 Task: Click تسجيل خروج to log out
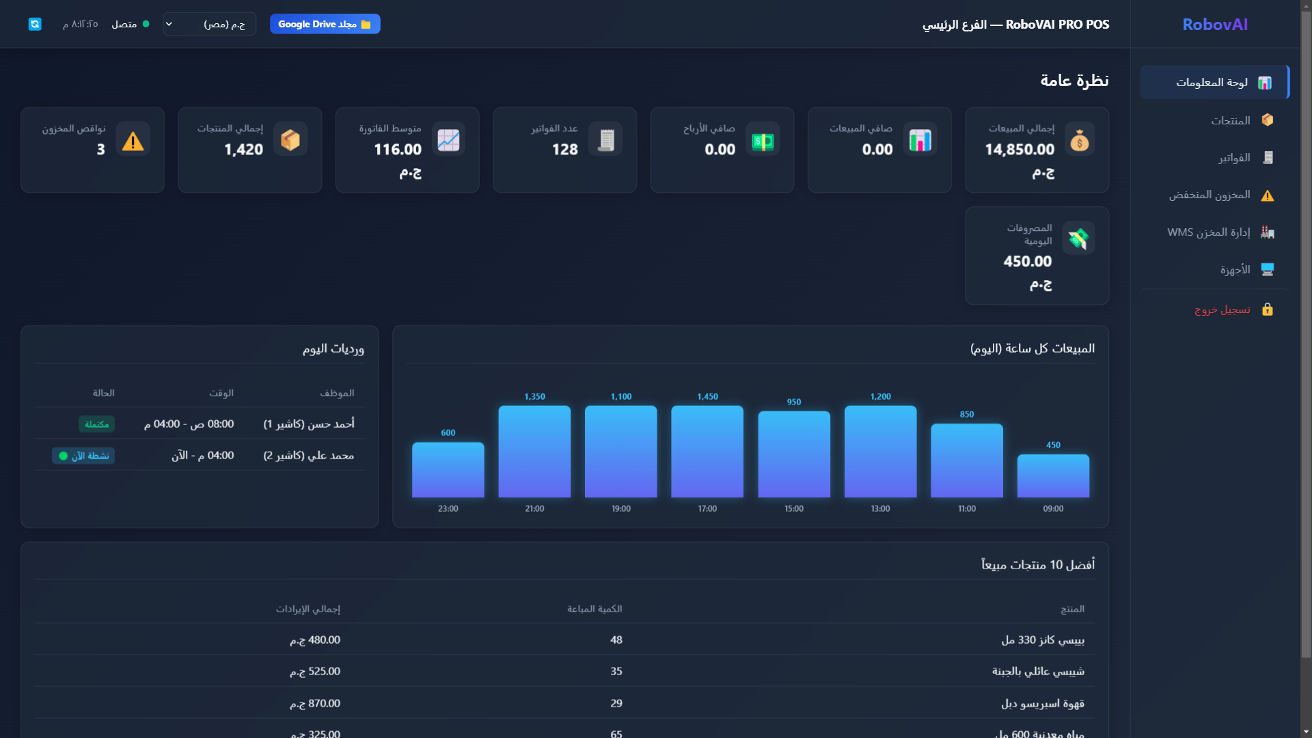click(x=1214, y=310)
